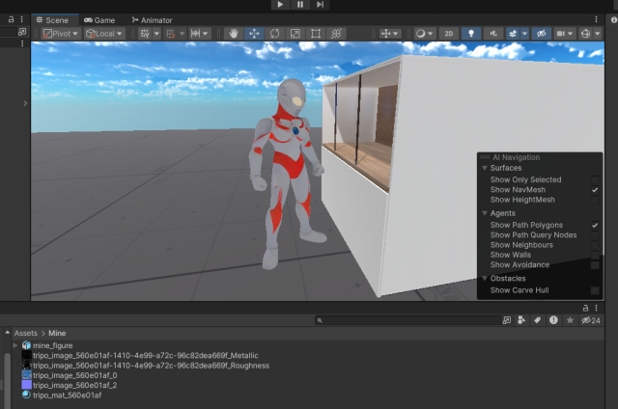Open the draw mode shading dropdown
Screen dimensions: 618x409
pos(424,34)
